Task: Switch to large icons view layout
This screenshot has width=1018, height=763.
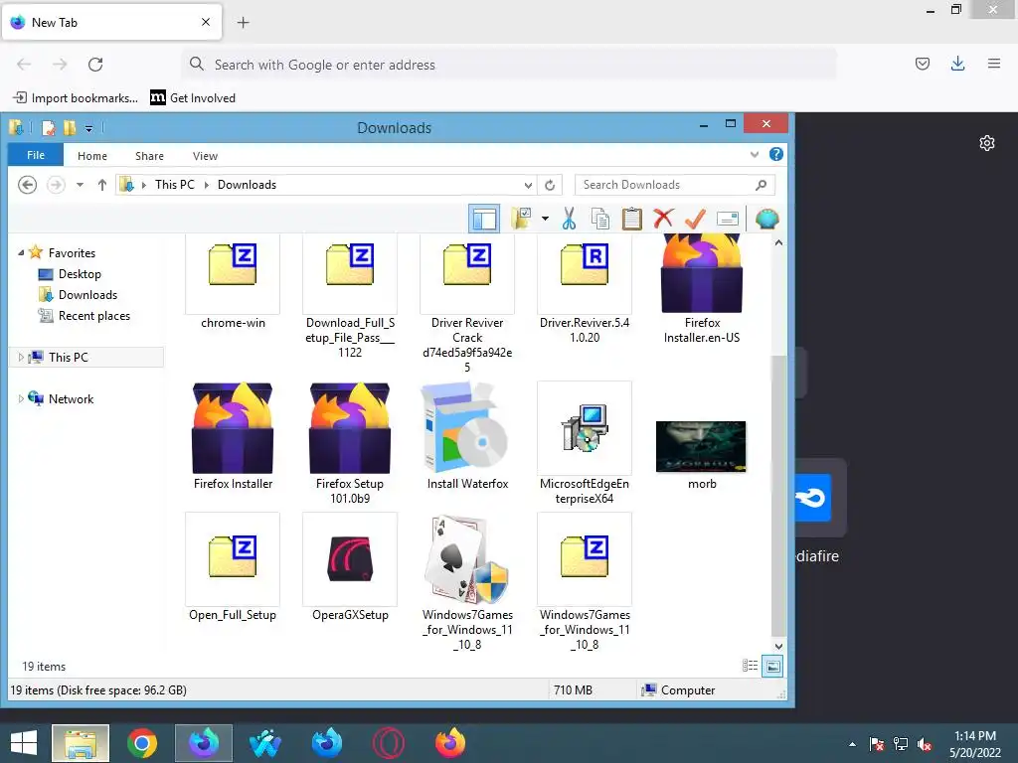Action: click(772, 666)
